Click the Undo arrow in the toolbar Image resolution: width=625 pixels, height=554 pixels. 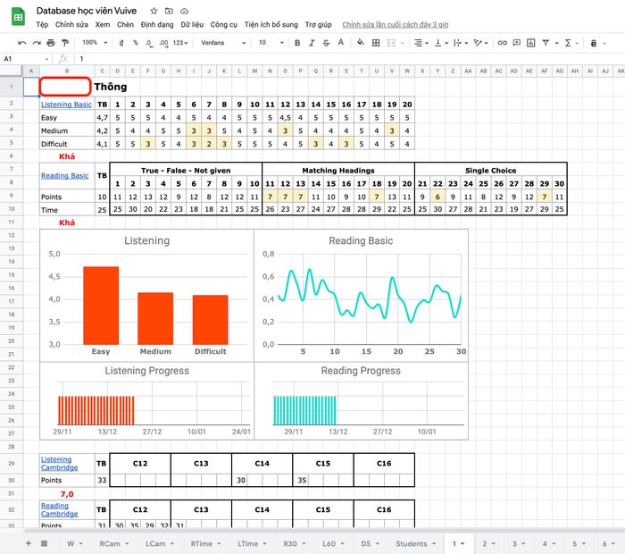click(22, 42)
